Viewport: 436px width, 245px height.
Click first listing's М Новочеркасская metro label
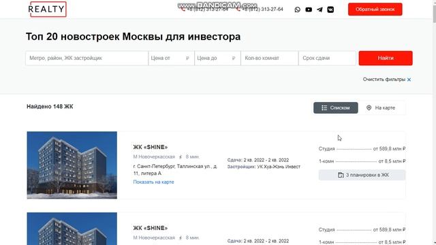[154, 157]
